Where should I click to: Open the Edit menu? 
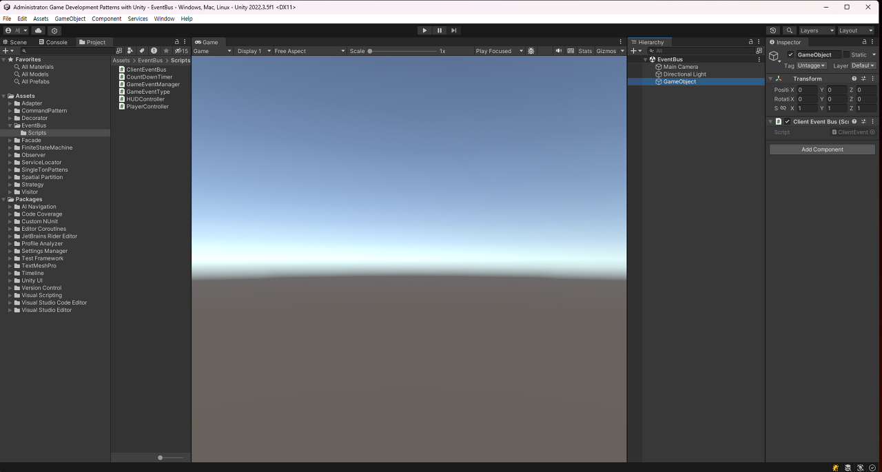coord(22,19)
